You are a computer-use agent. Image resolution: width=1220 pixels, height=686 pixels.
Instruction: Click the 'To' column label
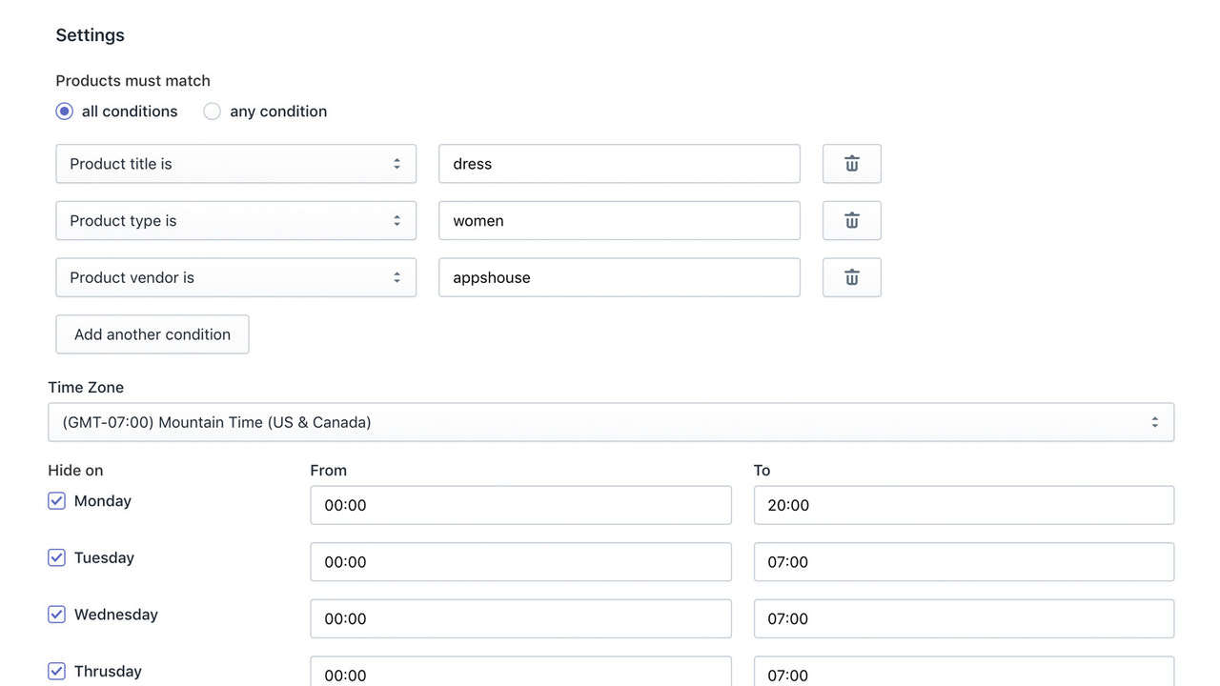point(762,471)
